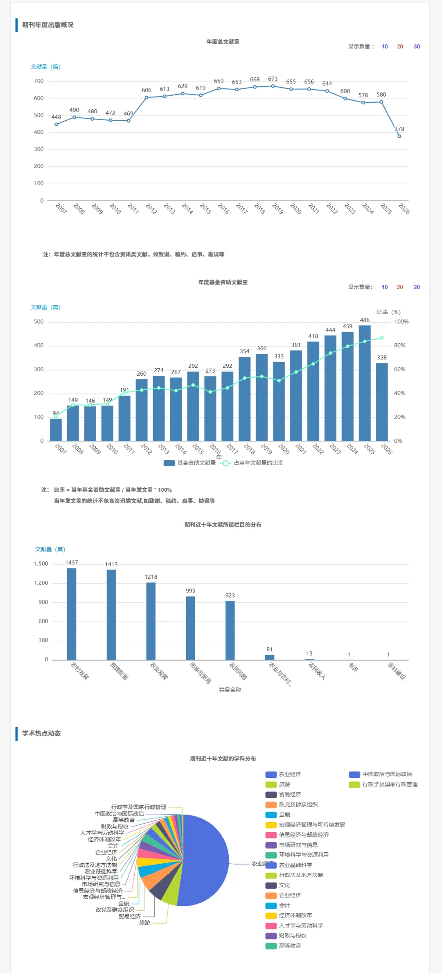Click the 2007 data point labeled 448
Viewport: 442px width, 973px height.
[x=56, y=124]
